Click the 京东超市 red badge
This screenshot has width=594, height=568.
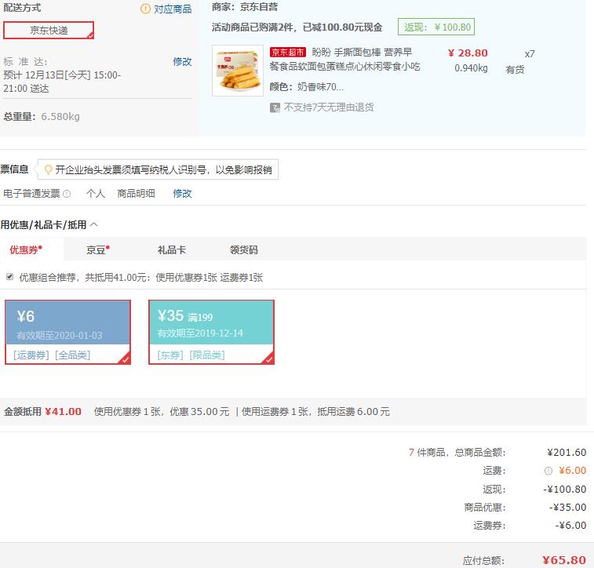tap(288, 53)
